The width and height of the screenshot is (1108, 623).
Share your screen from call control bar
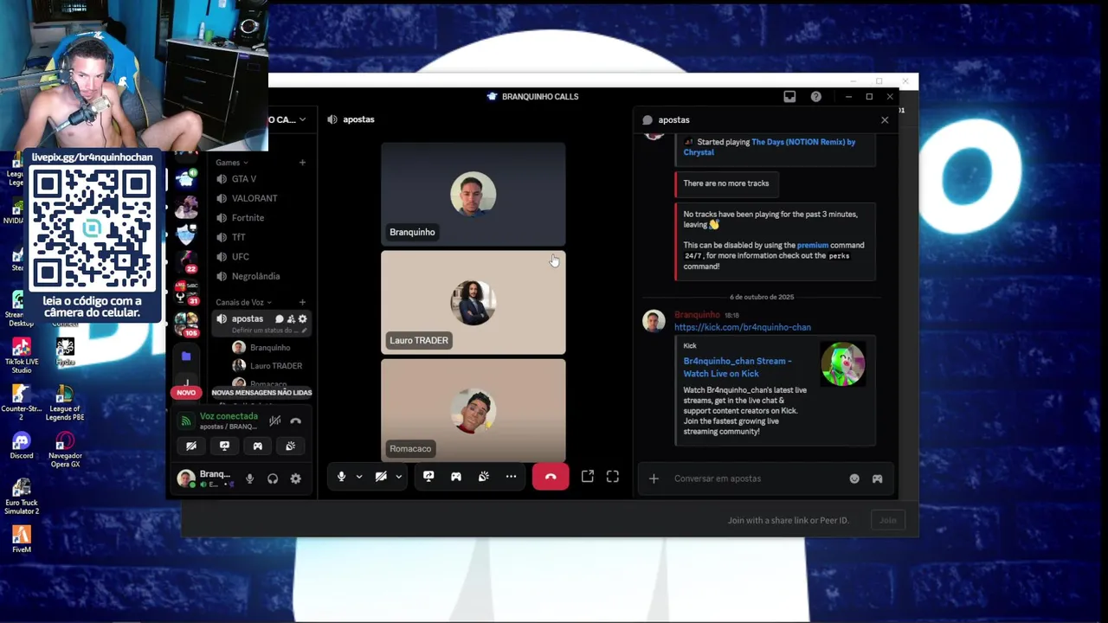tap(428, 477)
